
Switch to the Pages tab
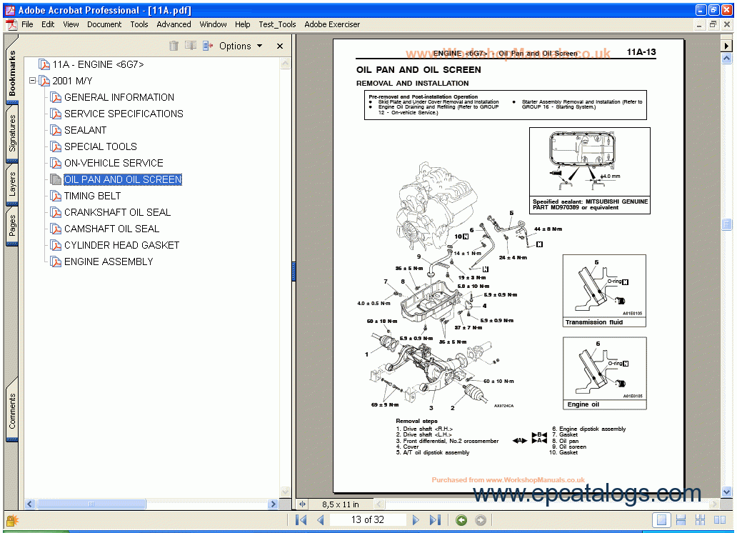pos(11,226)
